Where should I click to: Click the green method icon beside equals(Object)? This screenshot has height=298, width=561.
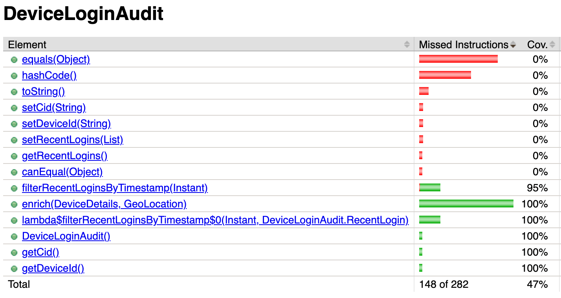(14, 60)
